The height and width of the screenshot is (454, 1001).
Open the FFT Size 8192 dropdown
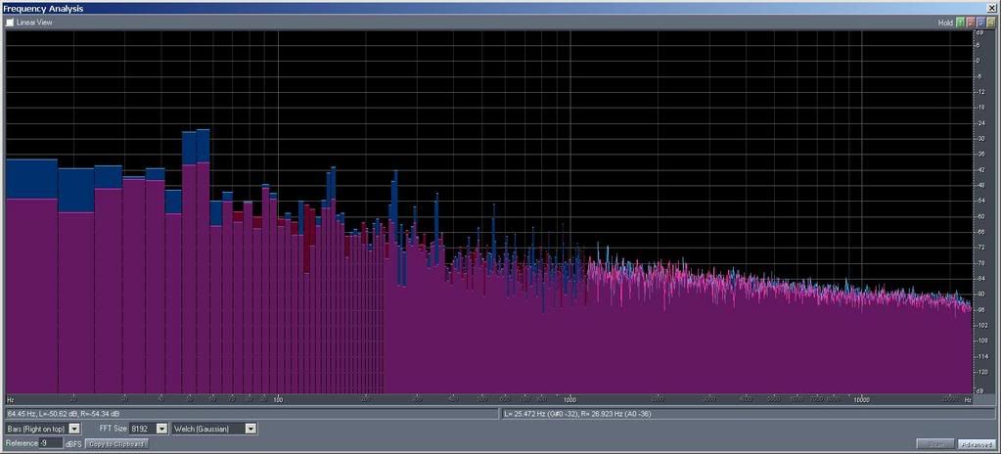point(148,429)
